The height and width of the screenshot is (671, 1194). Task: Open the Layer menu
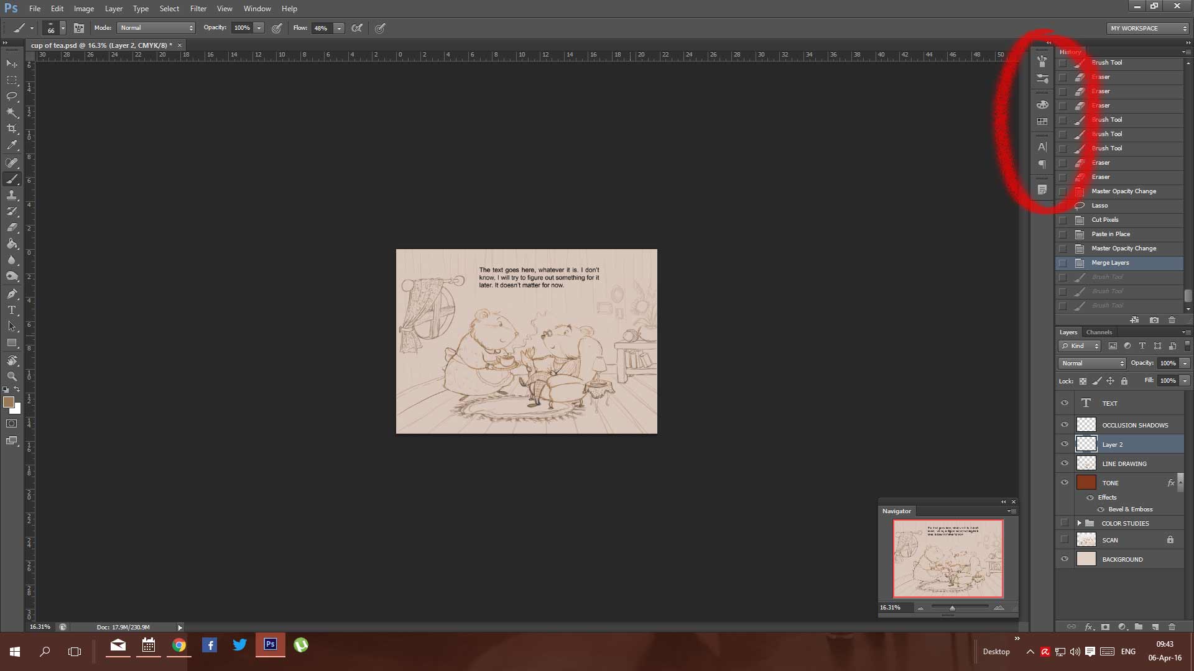(x=114, y=9)
